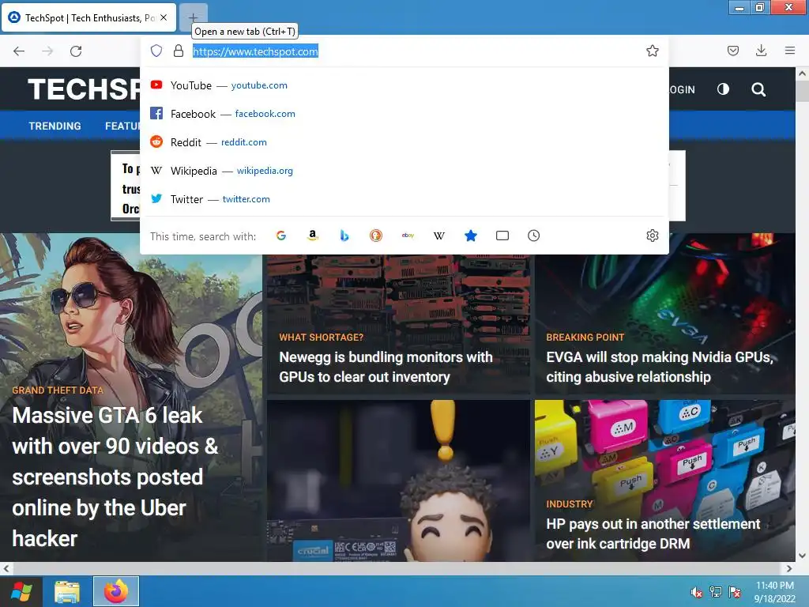This screenshot has width=809, height=607.
Task: Click vertical scrollbar down arrow
Action: [x=802, y=556]
